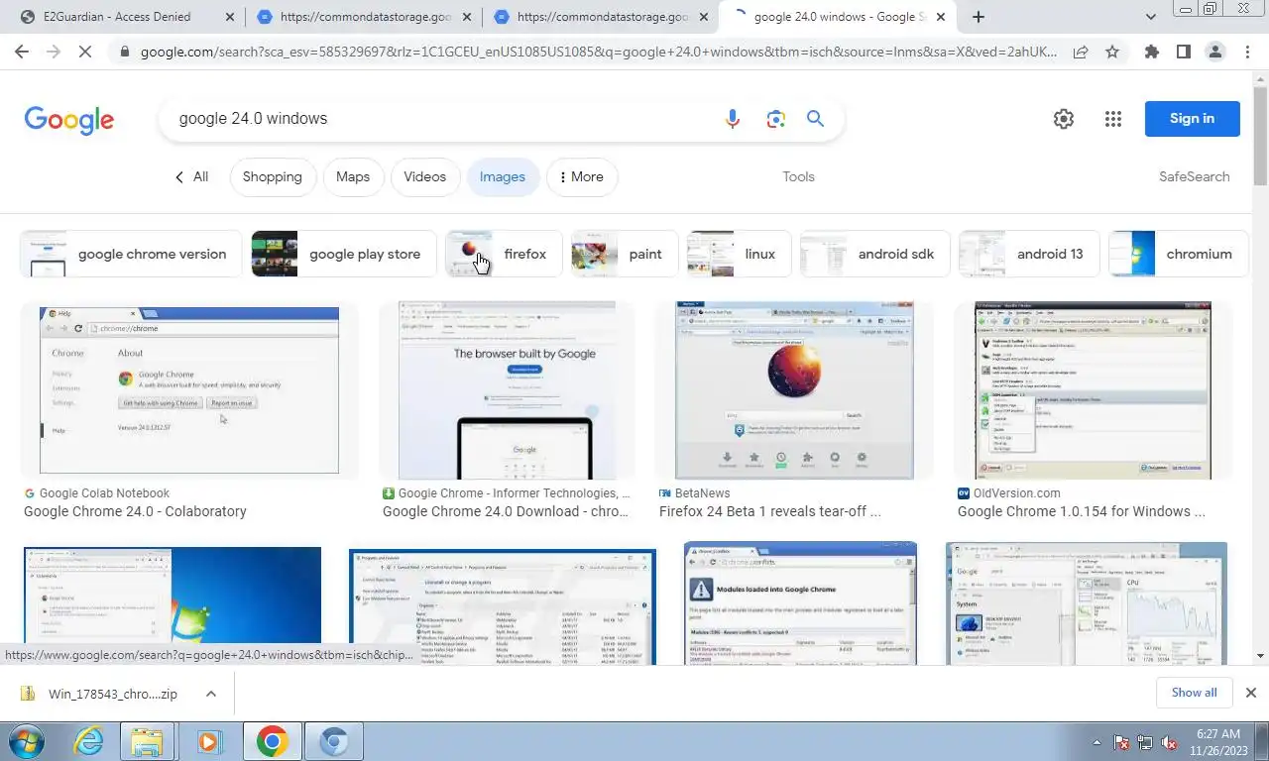The image size is (1269, 761).
Task: Go back to All results
Action: click(191, 177)
